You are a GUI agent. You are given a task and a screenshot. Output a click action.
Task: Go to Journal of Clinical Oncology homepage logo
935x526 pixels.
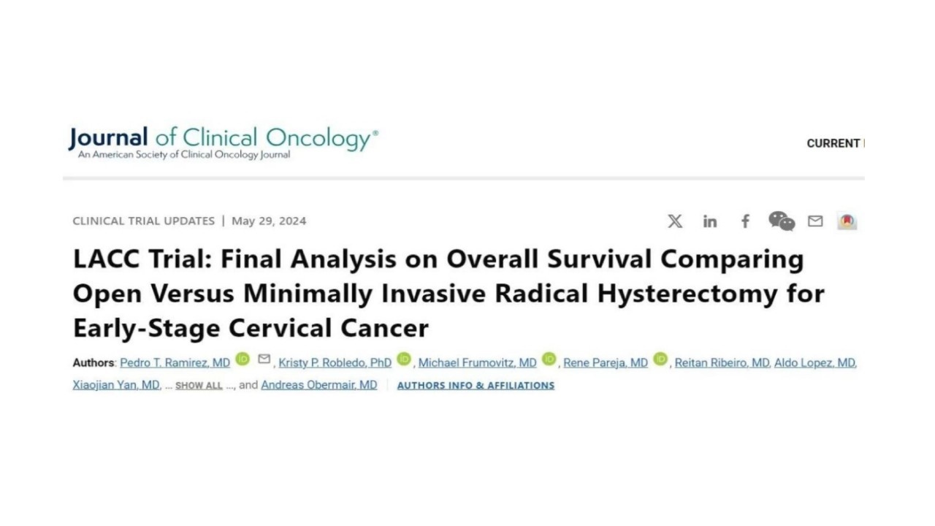click(x=224, y=142)
